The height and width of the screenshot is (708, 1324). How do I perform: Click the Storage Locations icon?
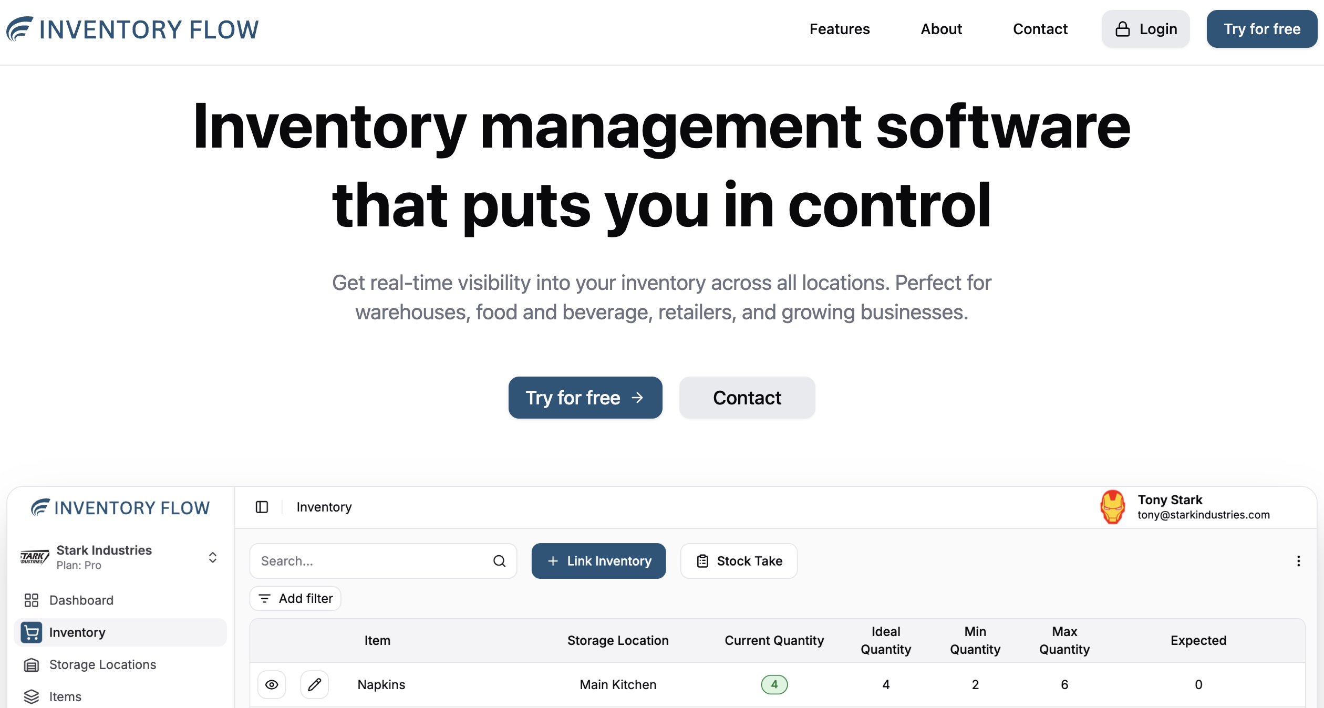pyautogui.click(x=32, y=665)
